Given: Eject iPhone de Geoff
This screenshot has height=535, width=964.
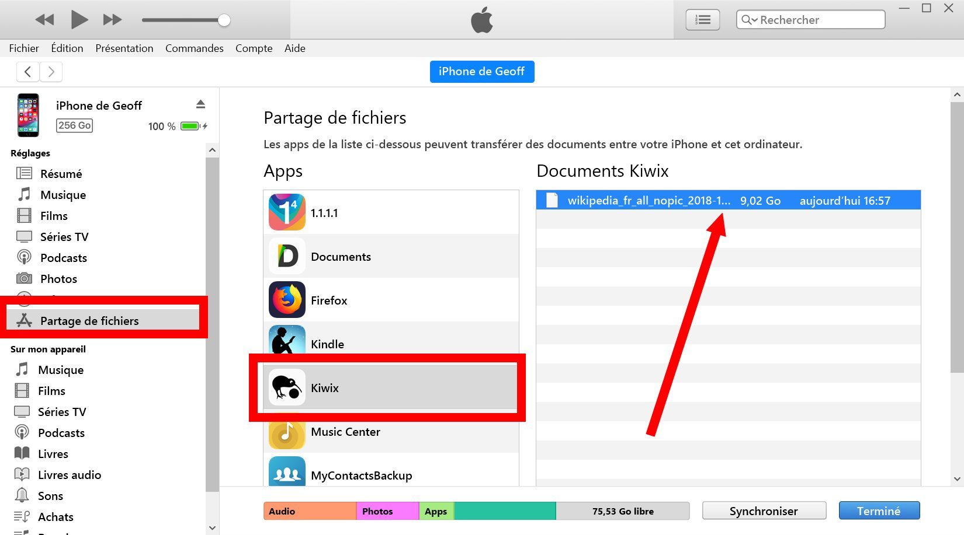Looking at the screenshot, I should click(x=200, y=104).
